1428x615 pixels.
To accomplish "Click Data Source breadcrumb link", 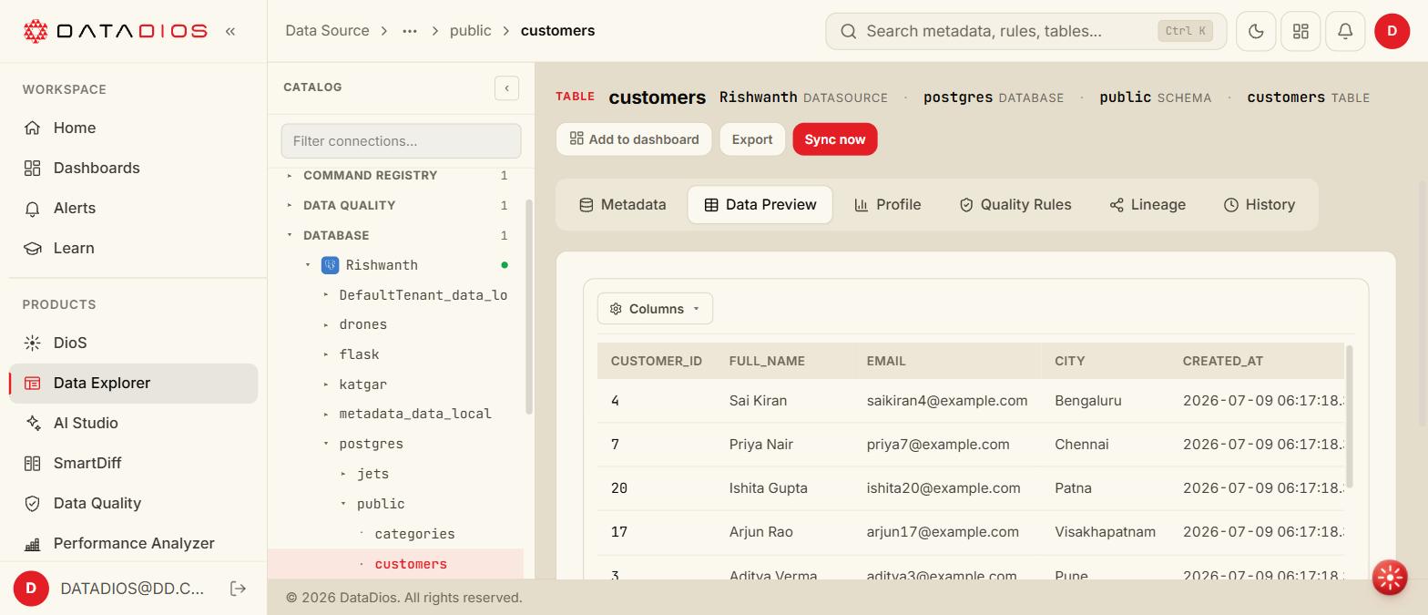I will (x=327, y=31).
